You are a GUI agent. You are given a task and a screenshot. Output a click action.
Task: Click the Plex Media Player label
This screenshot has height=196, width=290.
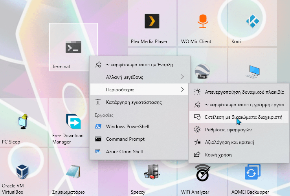pos(149,41)
